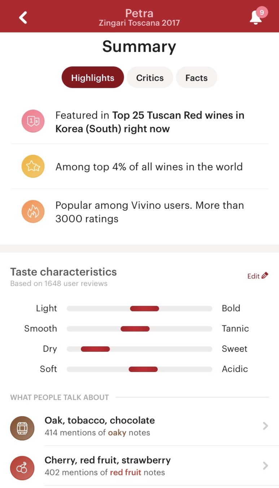Tap the back arrow icon
The image size is (279, 488).
tap(23, 17)
